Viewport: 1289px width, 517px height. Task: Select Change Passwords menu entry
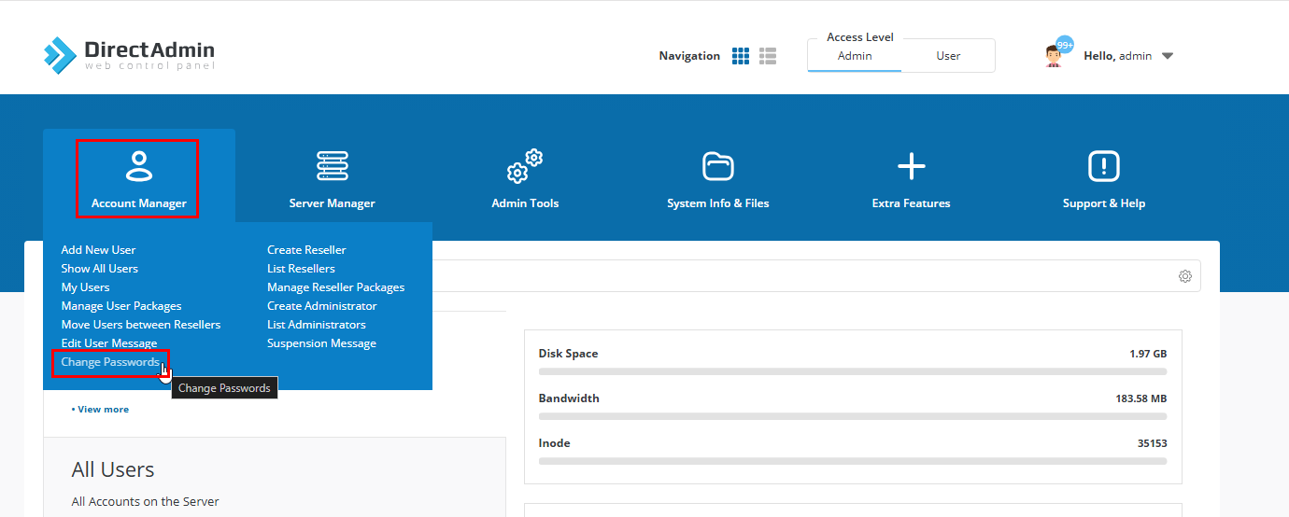tap(110, 362)
